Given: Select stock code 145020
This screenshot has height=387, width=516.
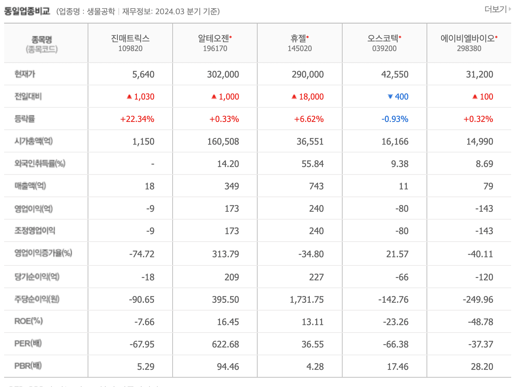Looking at the screenshot, I should click(300, 48).
